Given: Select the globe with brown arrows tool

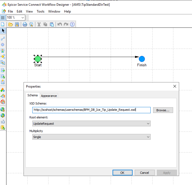Looking at the screenshot, I should click(2, 110).
